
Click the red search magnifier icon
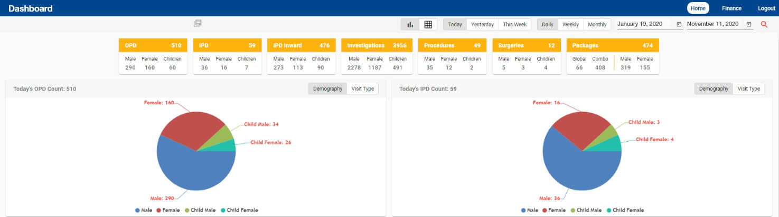tap(764, 24)
